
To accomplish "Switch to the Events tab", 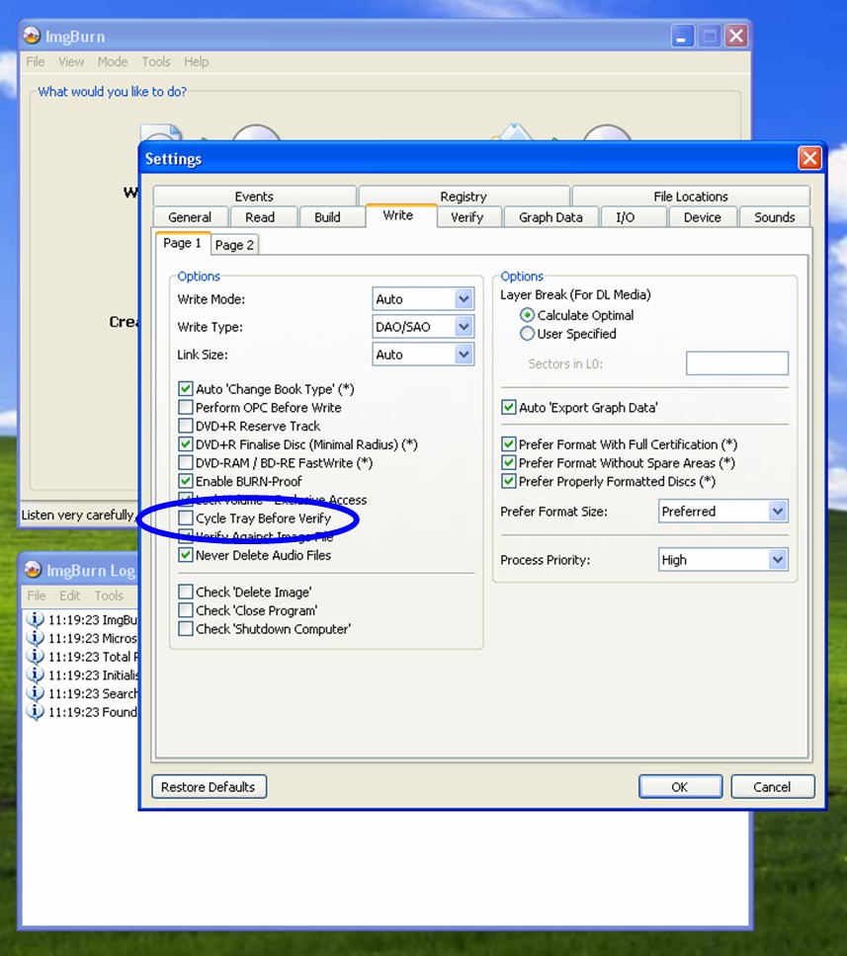I will point(254,197).
